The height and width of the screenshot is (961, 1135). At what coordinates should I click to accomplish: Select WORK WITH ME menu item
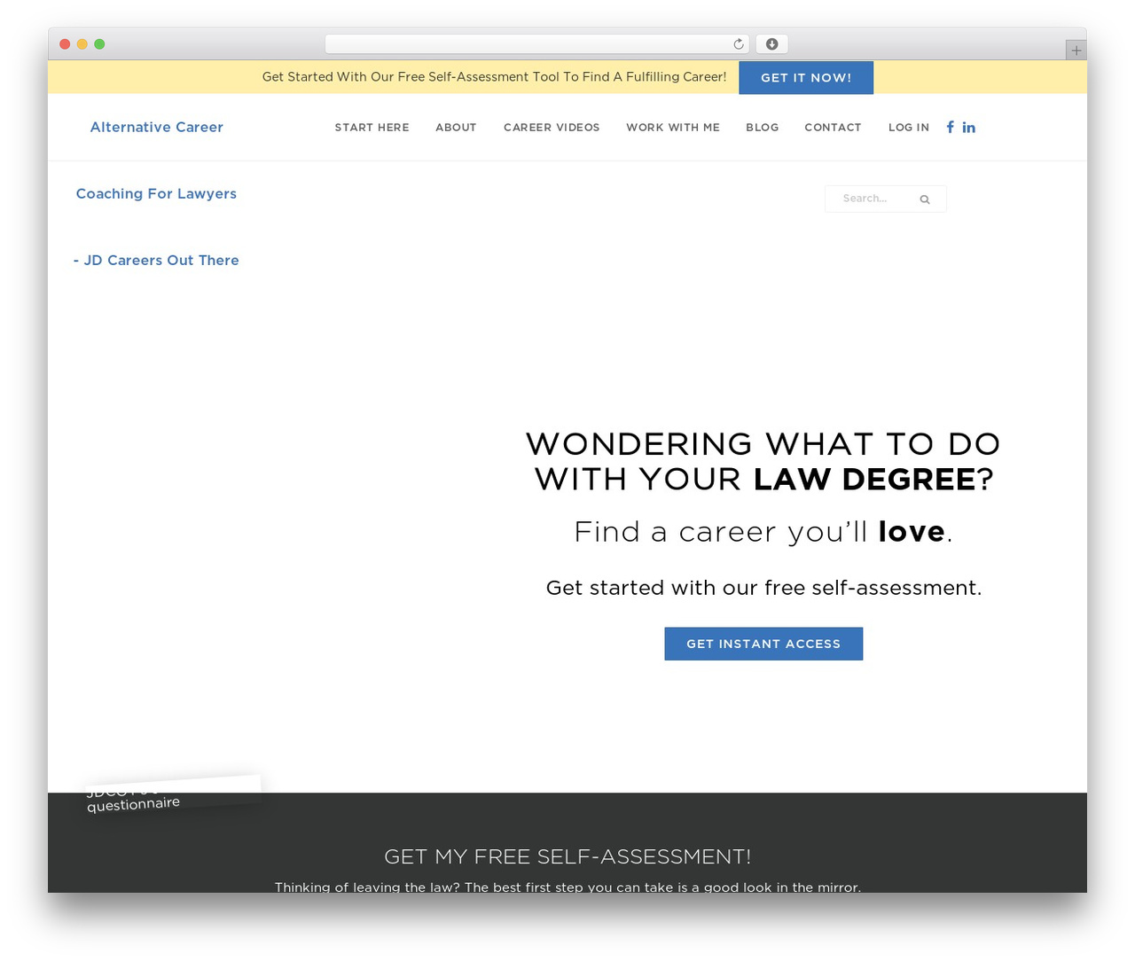click(673, 128)
